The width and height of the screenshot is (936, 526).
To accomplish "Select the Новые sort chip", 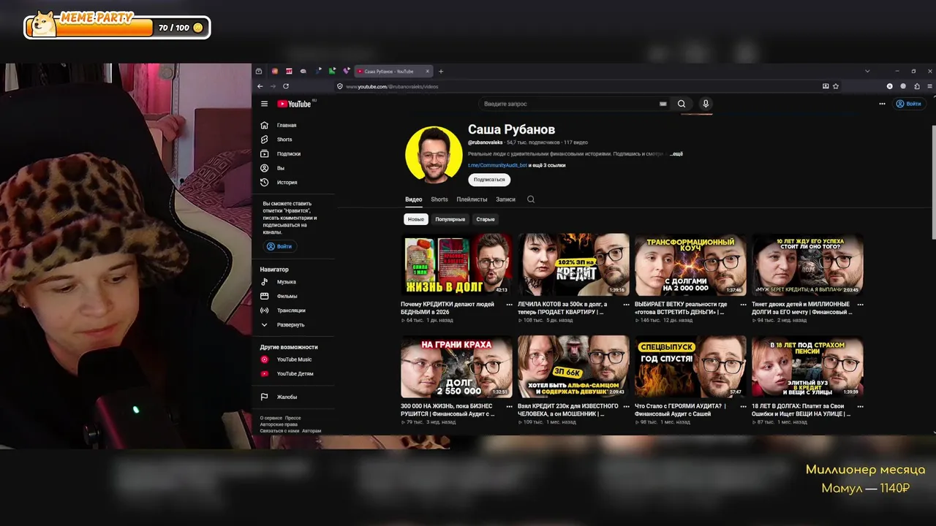I will click(416, 219).
